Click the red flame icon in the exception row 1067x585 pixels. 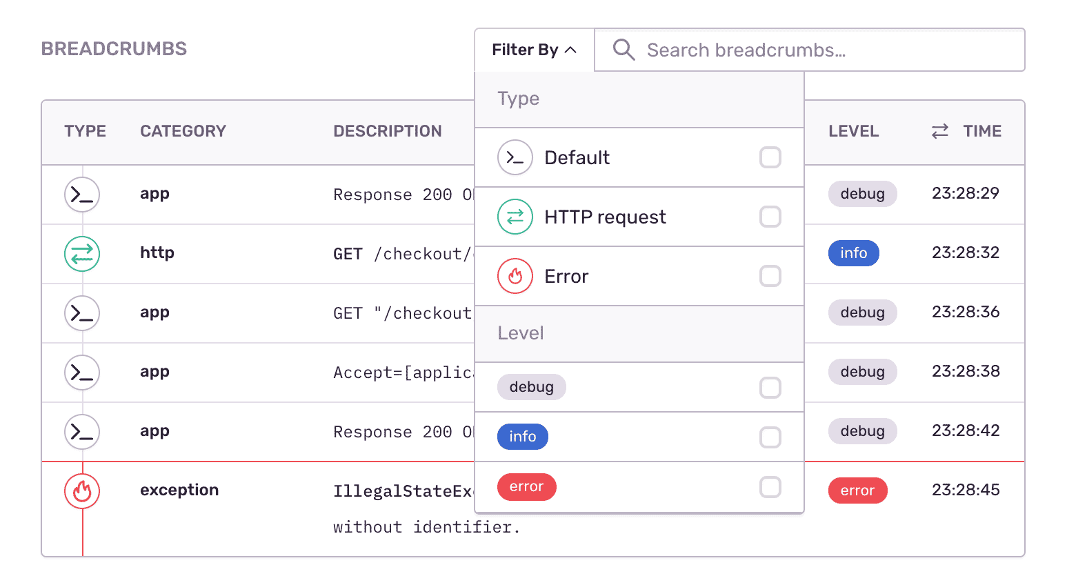point(82,491)
